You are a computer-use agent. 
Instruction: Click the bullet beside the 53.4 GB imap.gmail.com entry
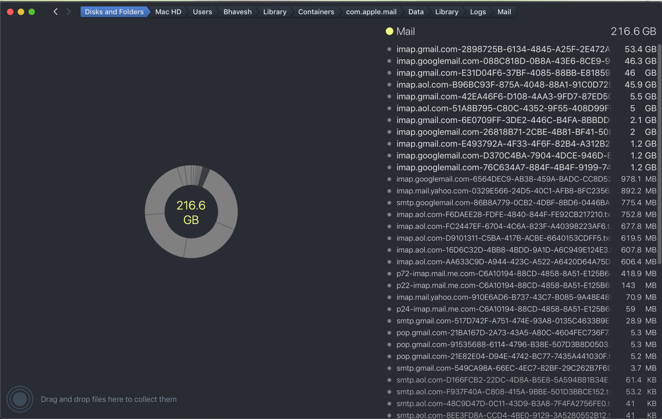[389, 49]
